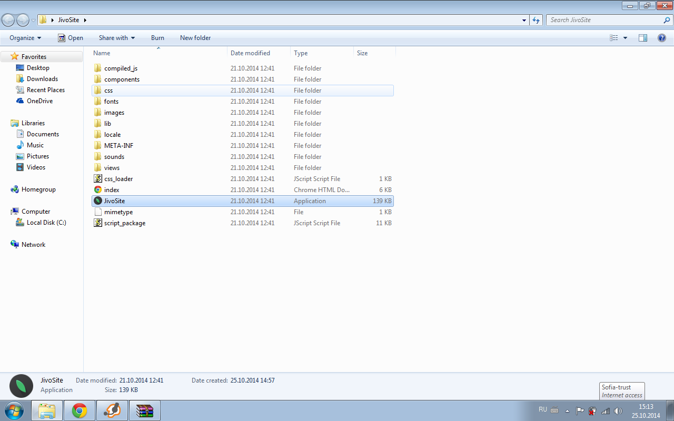Open Local Disk (C:)
Screen dimensions: 674x421
pyautogui.click(x=46, y=223)
